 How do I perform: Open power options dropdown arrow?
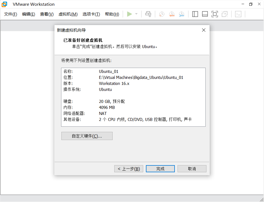[136, 14]
